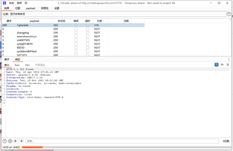Toggle the pretty-print format icon
Image resolution: width=233 pixels, height=151 pixels.
click(217, 65)
